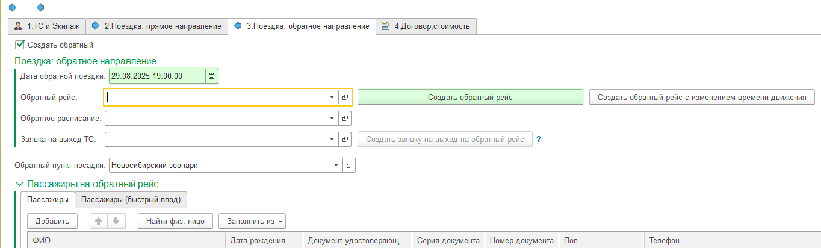
Task: Collapse the Пассажиры на обратный рейс section
Action: (19, 184)
